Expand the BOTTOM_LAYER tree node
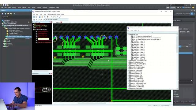The height and width of the screenshot is (110, 196). [x=33, y=26]
